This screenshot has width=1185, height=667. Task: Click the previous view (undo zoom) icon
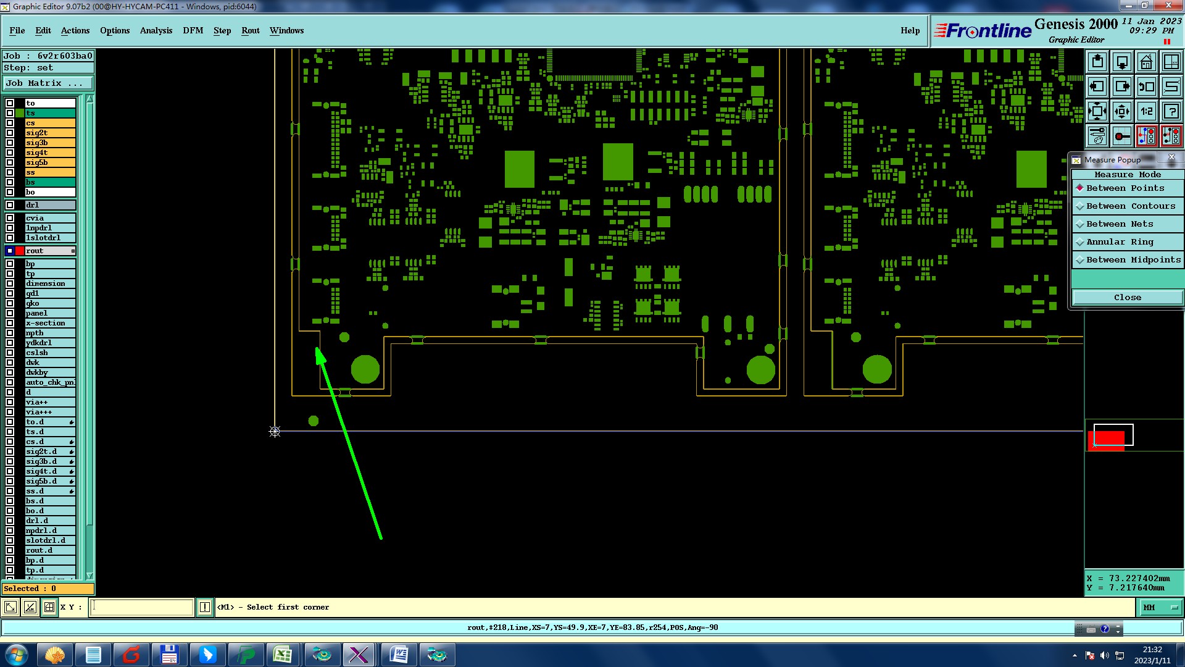(x=1146, y=86)
